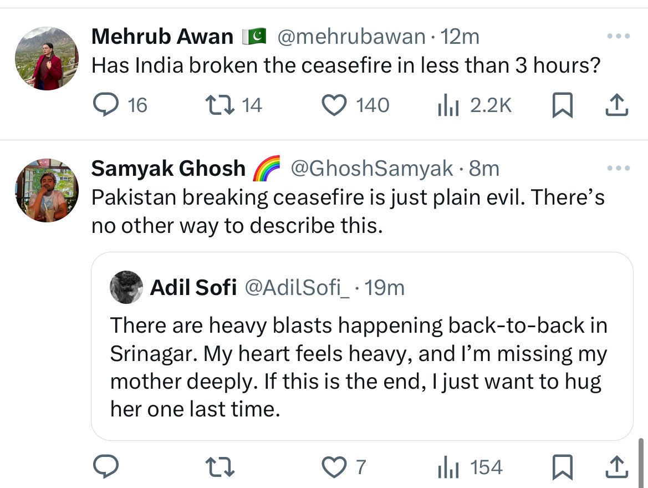Like Samyak Ghosh's tweet
The image size is (648, 488).
tap(334, 467)
